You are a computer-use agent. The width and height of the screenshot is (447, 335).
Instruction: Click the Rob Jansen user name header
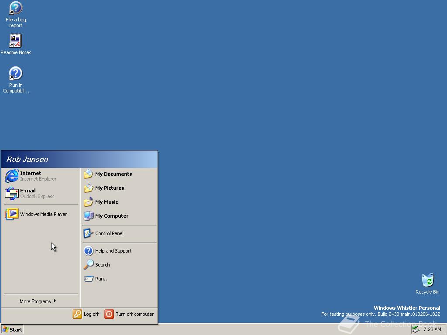(x=28, y=159)
